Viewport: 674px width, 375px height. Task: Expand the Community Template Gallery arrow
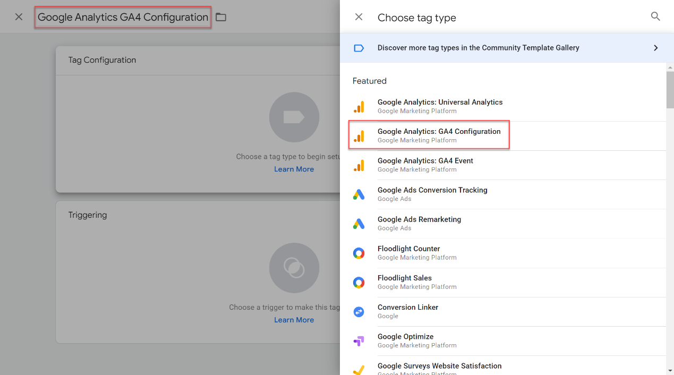(655, 48)
